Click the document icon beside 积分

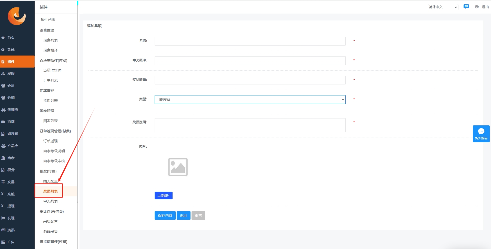point(3,170)
